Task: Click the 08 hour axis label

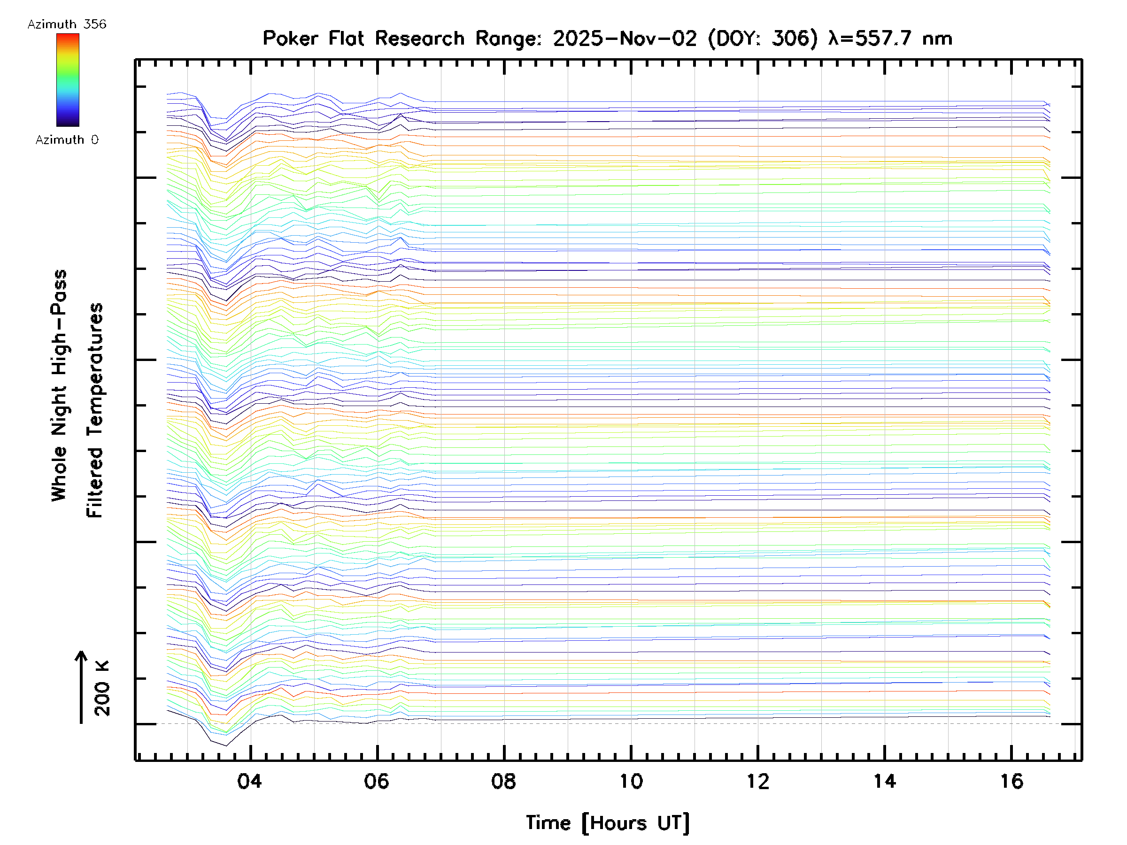Action: pos(503,781)
